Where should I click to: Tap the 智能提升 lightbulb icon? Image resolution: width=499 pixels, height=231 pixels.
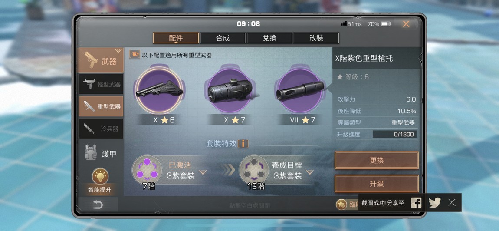coord(100,177)
